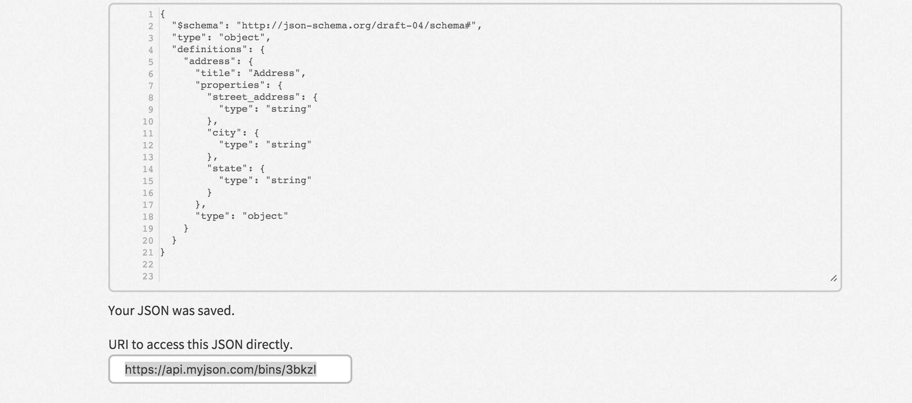
Task: Click the "string" value on line 15
Action: (x=289, y=180)
